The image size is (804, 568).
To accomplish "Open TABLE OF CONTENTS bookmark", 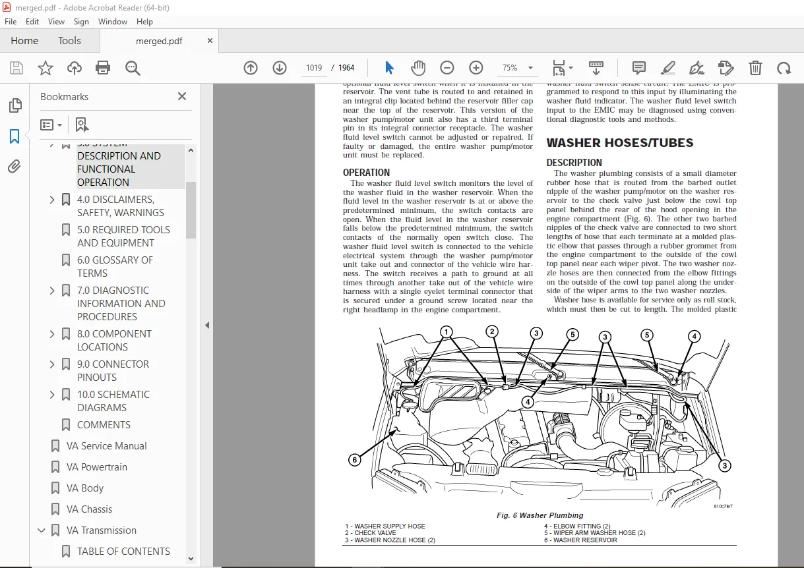I will [x=123, y=552].
